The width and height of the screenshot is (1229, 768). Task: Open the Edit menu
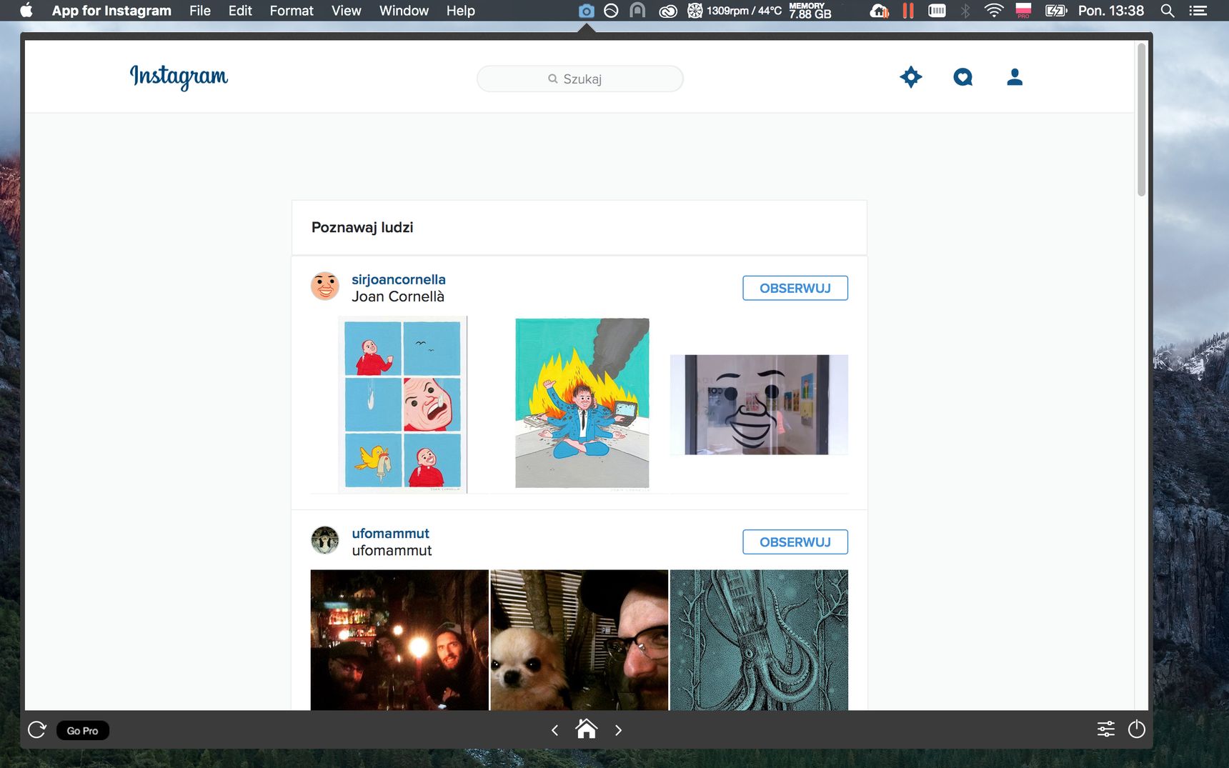point(240,11)
